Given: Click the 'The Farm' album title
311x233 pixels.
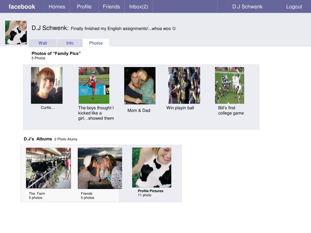Looking at the screenshot, I should click(x=37, y=193).
